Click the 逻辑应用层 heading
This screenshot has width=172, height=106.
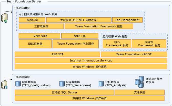(x=23, y=8)
